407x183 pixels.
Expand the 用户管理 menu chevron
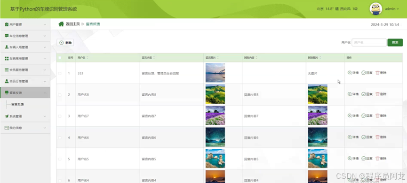[45, 24]
